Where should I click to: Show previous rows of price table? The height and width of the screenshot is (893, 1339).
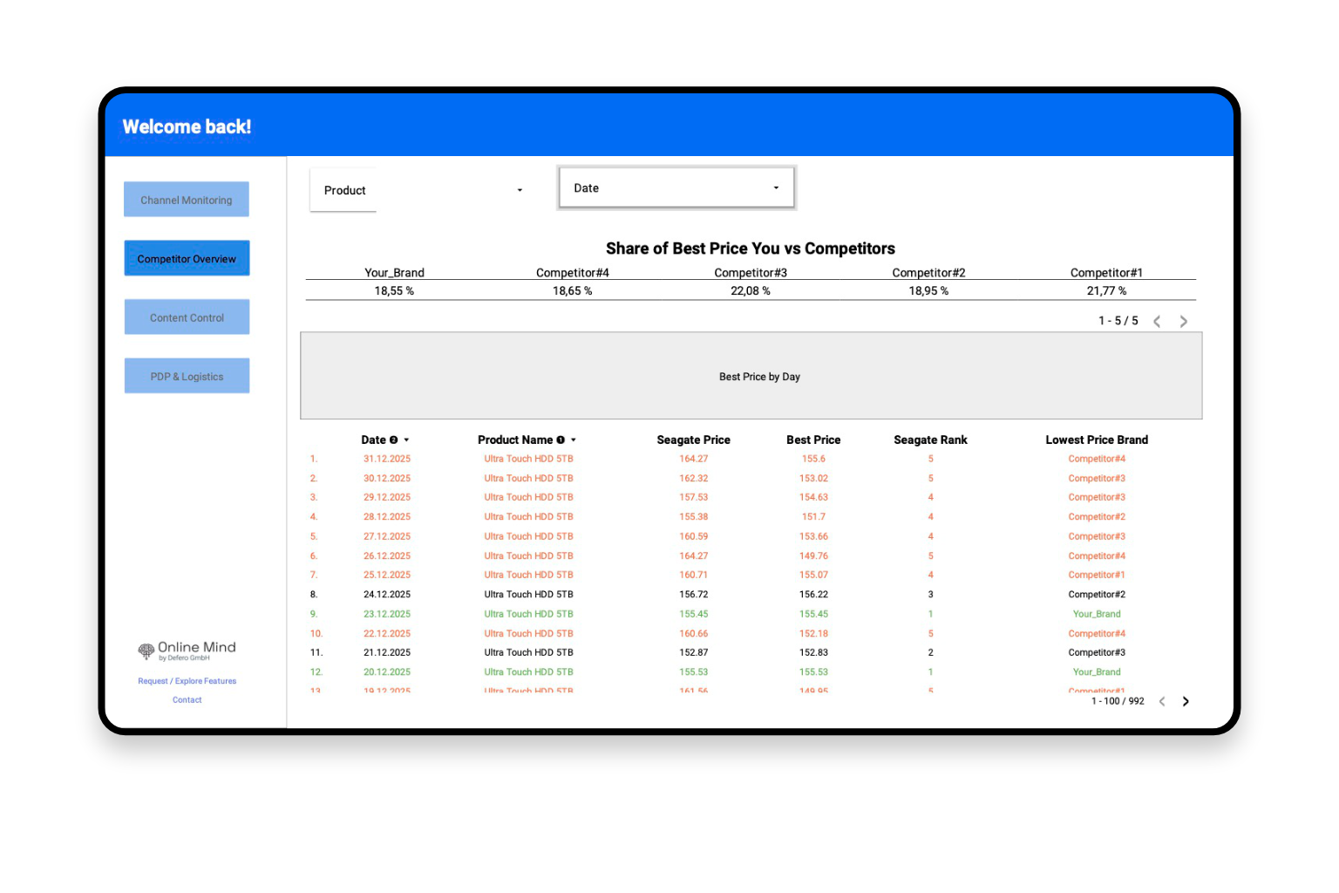tap(1162, 701)
